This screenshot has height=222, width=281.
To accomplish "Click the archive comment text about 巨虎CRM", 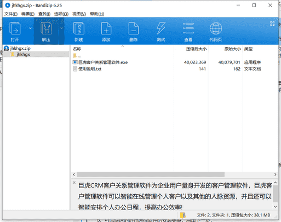I will tap(175, 196).
